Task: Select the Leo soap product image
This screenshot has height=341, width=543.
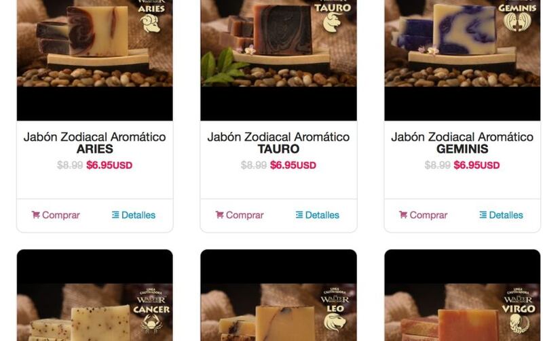Action: [278, 295]
